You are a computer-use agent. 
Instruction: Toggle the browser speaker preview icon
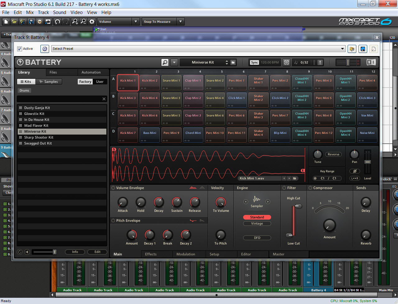(27, 252)
